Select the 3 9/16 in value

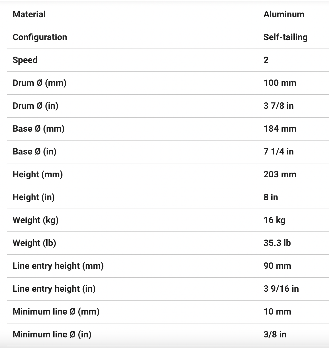(x=281, y=289)
